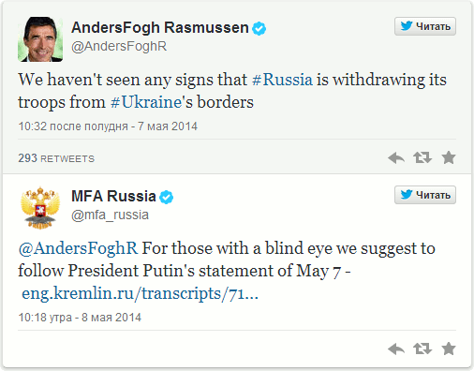The image size is (474, 371).
Task: Retweet Rasmussen's Russia troops tweet
Action: [422, 157]
